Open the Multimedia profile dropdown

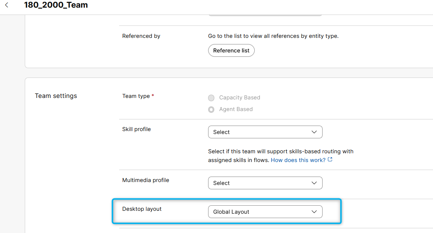point(265,183)
